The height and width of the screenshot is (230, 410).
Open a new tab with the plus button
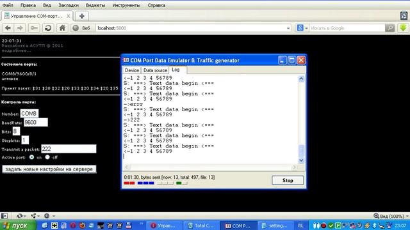coord(82,16)
